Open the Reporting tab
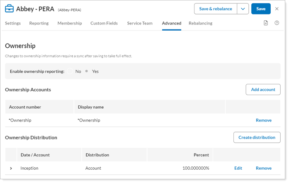The width and height of the screenshot is (289, 183). click(39, 23)
